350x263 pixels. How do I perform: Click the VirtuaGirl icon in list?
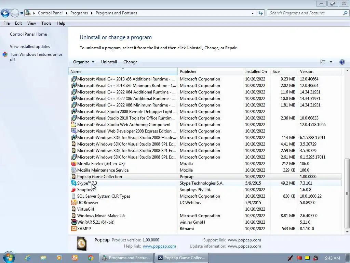(73, 209)
